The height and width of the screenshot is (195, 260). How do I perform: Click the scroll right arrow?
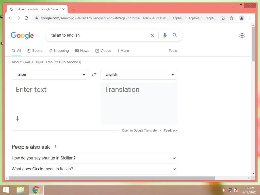click(249, 178)
